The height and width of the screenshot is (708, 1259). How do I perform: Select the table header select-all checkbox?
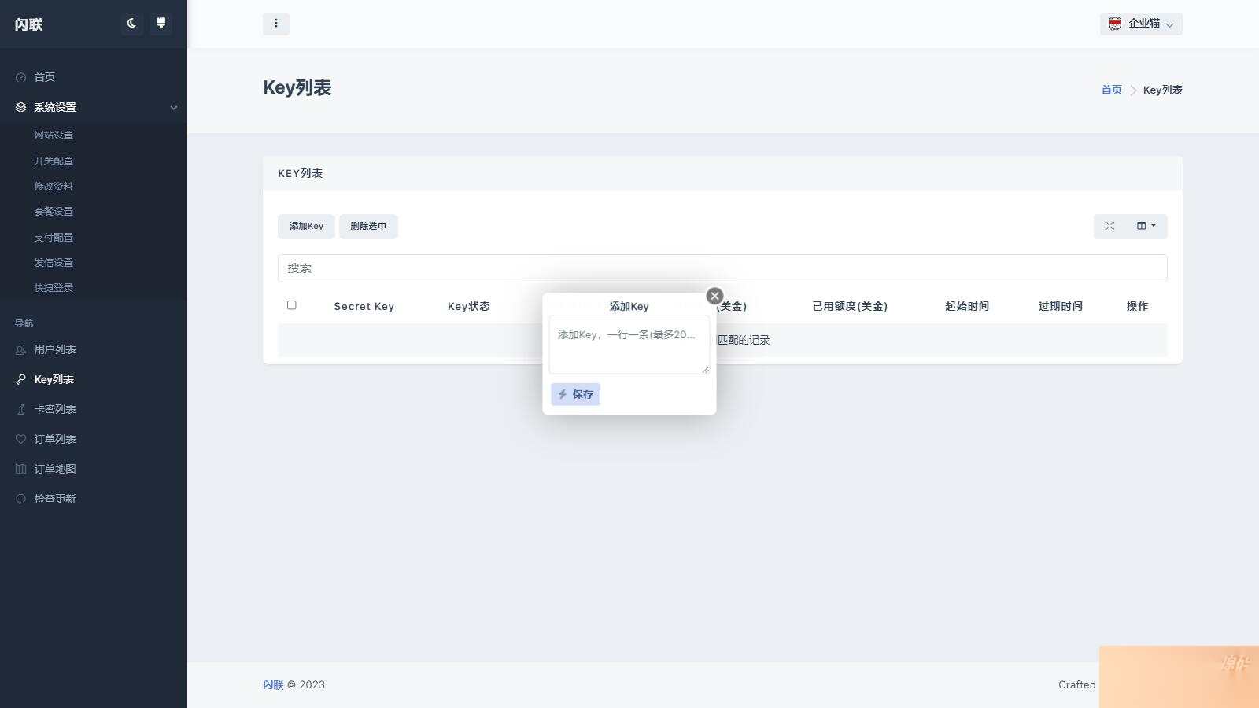point(291,305)
